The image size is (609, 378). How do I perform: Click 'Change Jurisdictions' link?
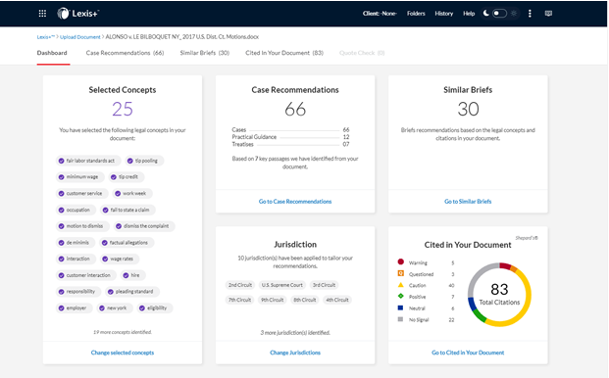[x=295, y=353]
